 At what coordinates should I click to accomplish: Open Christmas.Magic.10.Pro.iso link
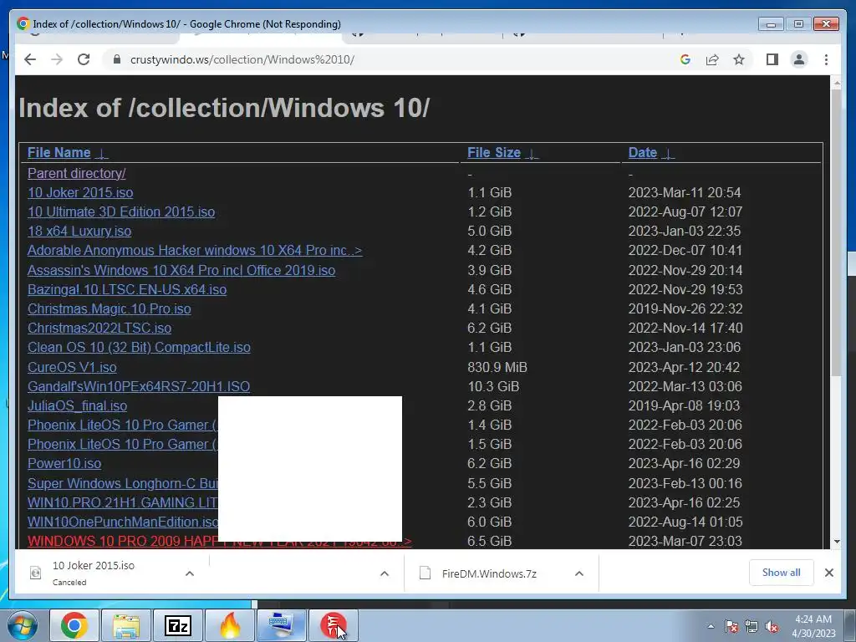click(x=110, y=309)
